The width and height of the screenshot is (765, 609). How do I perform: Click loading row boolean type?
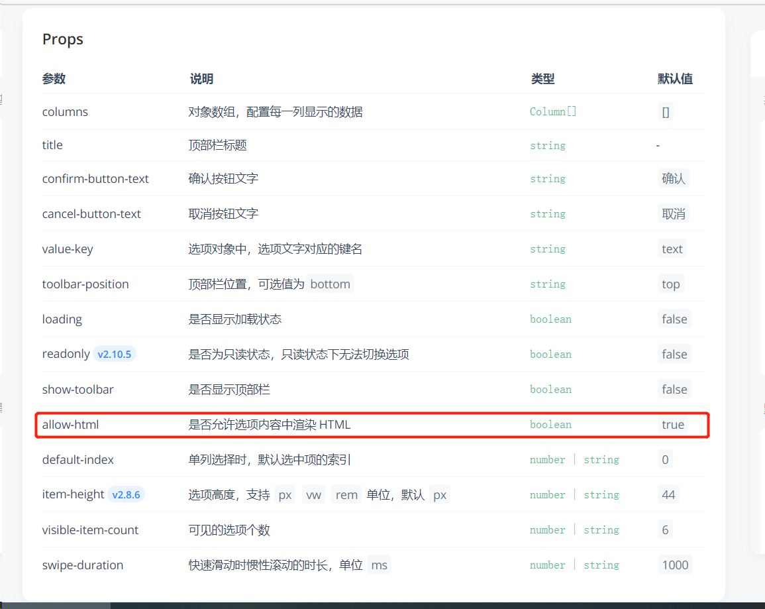[550, 319]
